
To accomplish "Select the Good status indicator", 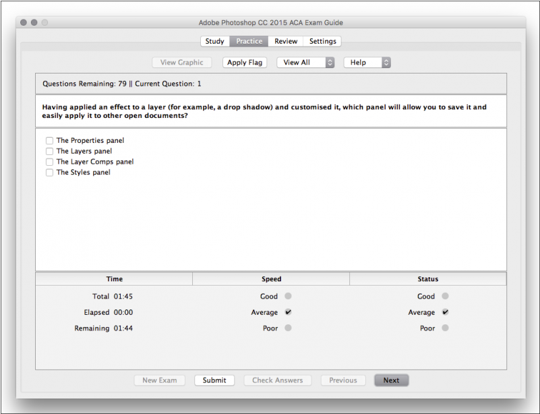I will 446,296.
